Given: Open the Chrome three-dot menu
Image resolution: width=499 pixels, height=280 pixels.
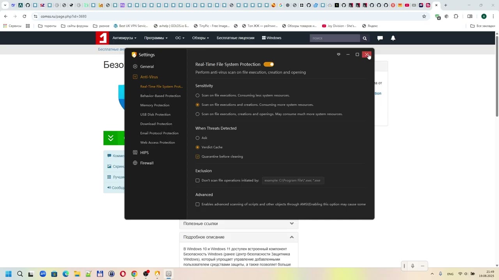Looking at the screenshot, I should coord(493,16).
